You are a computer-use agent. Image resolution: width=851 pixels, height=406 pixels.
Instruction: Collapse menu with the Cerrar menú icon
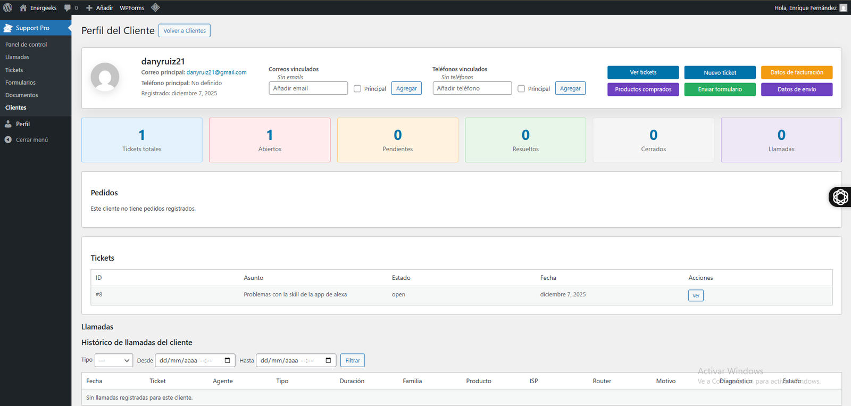coord(8,140)
